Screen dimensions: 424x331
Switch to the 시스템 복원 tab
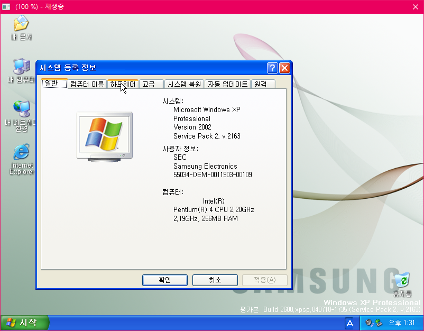(x=185, y=85)
